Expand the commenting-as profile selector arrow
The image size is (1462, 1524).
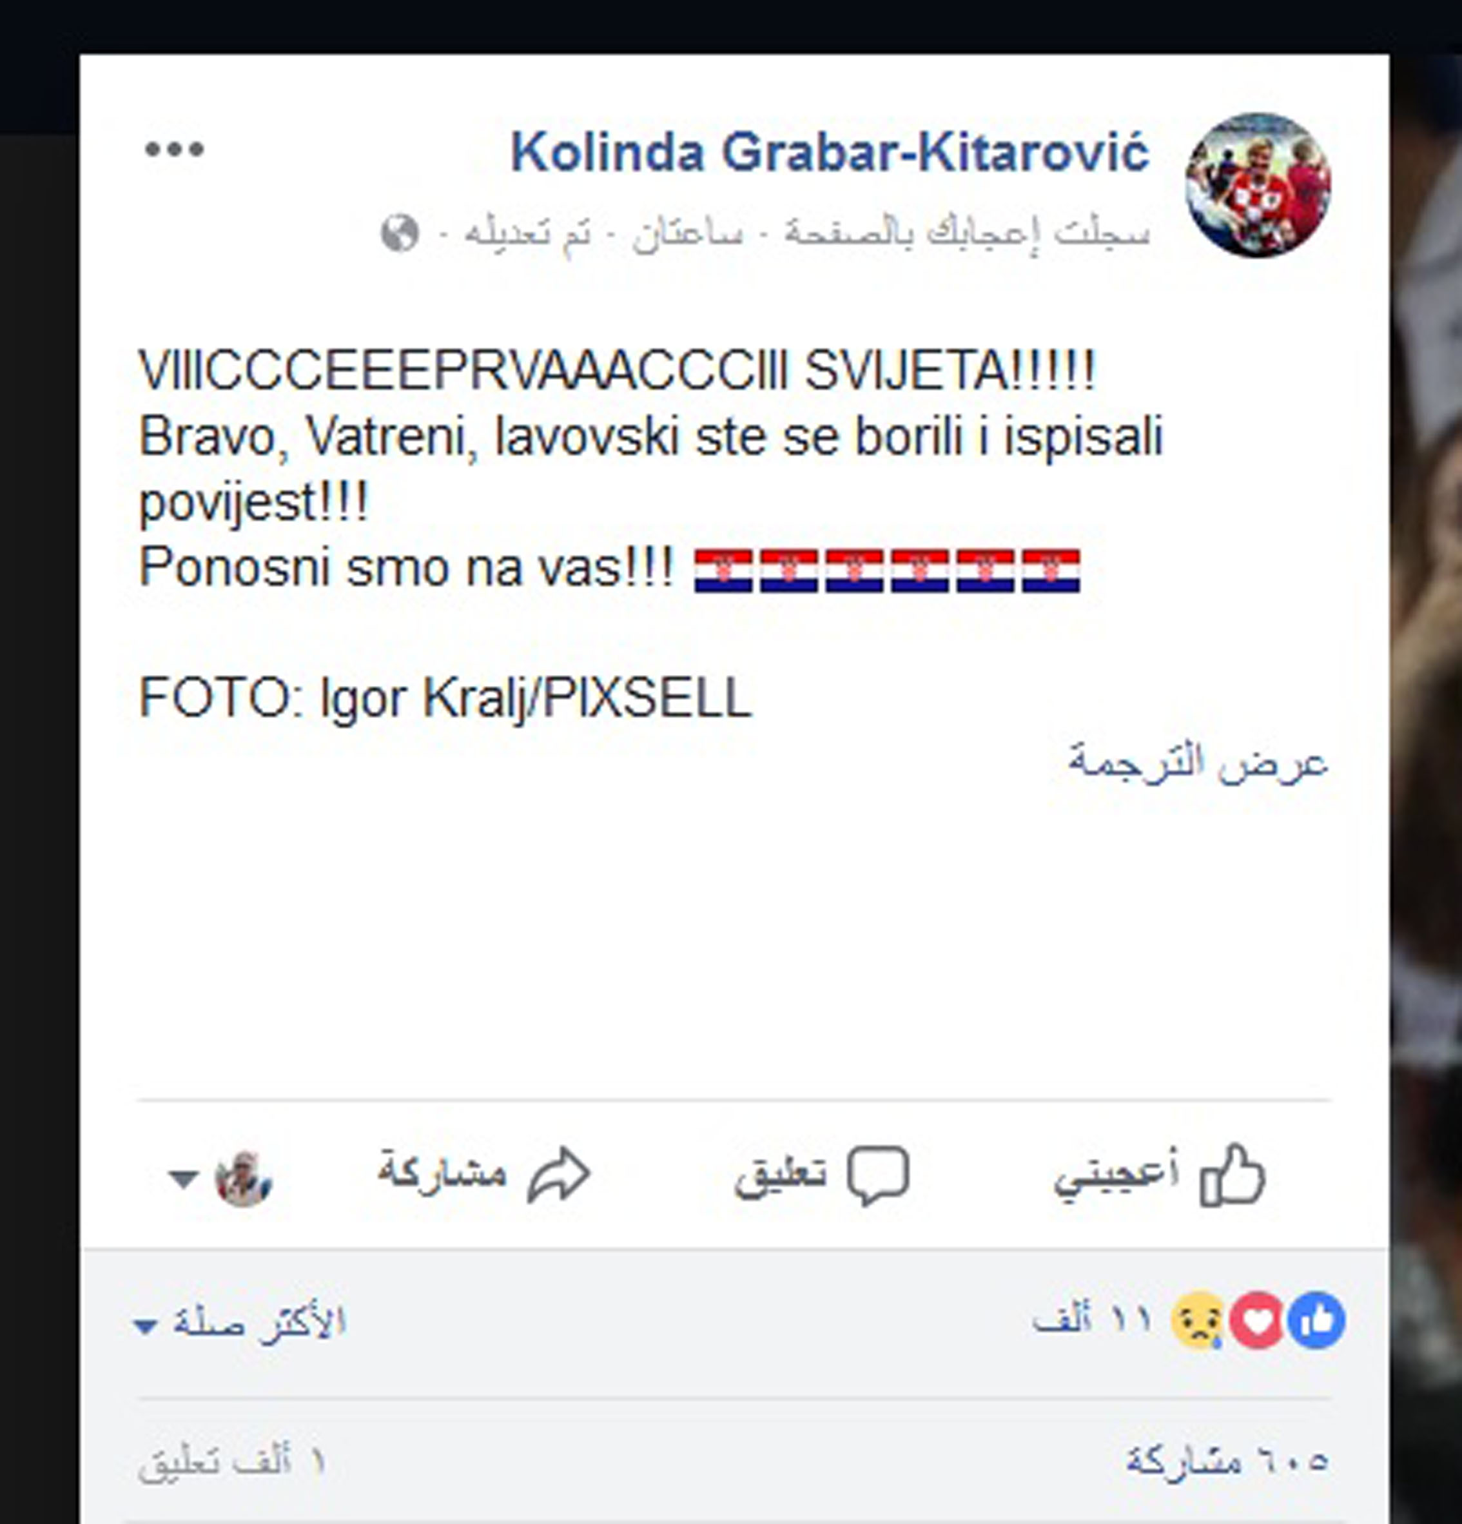[184, 1178]
